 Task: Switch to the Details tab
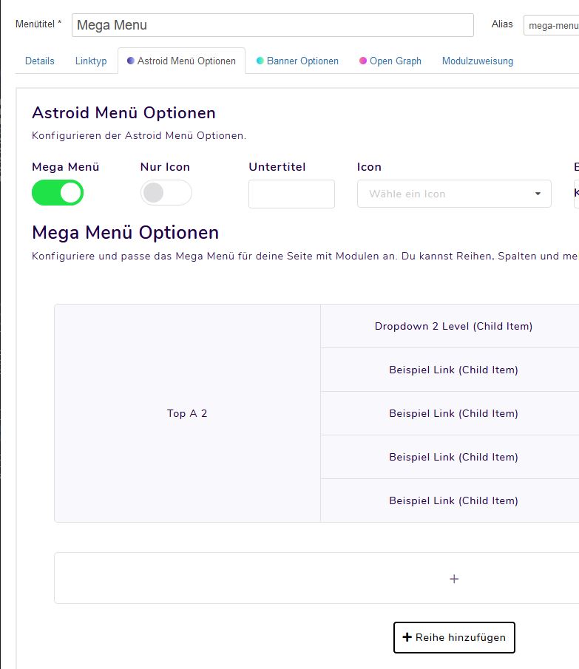(x=38, y=61)
